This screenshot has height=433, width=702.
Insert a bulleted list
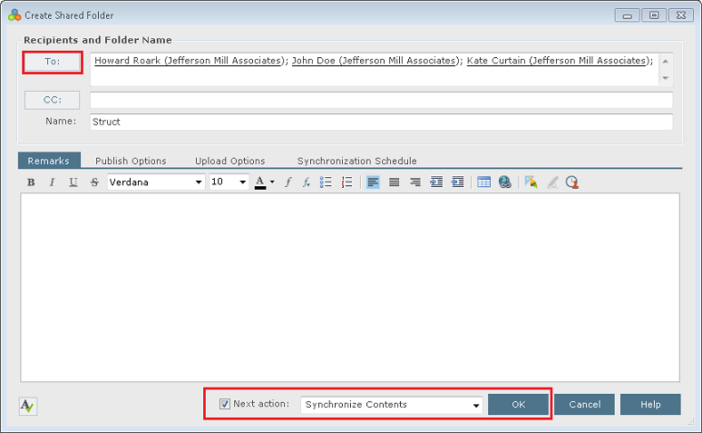326,182
